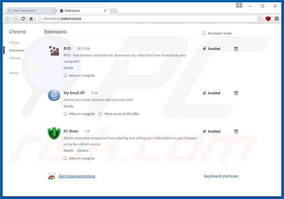Click PC Matic version 1.0
The width and height of the screenshot is (284, 199).
pos(87,131)
